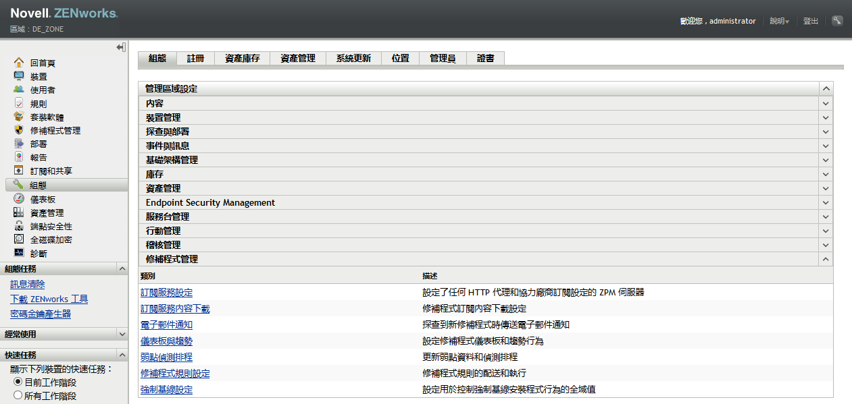Open the 說明 help dropdown

[x=780, y=21]
